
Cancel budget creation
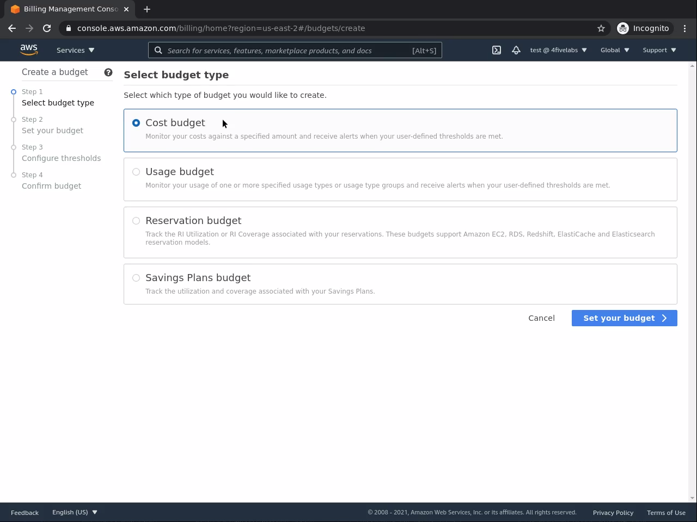point(541,318)
